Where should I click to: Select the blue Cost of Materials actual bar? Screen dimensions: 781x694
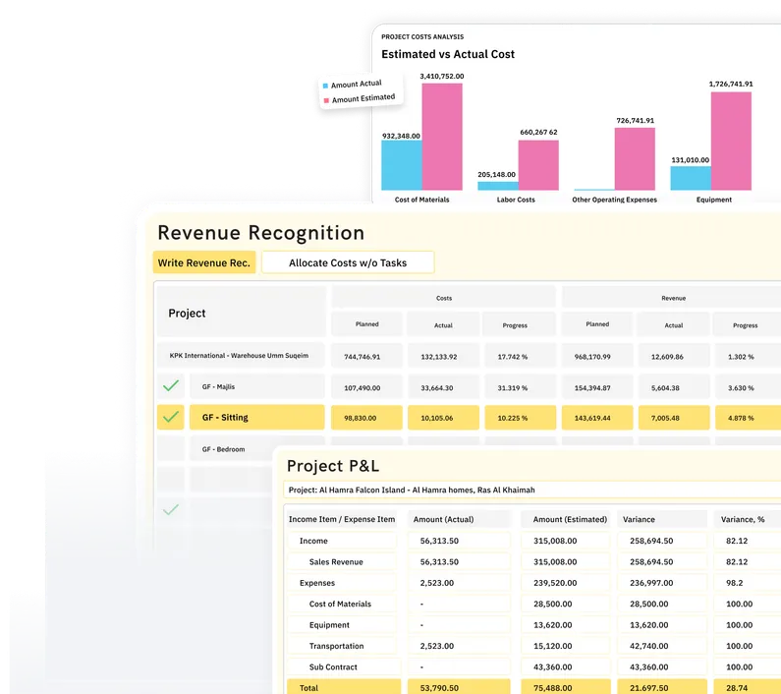[x=402, y=165]
